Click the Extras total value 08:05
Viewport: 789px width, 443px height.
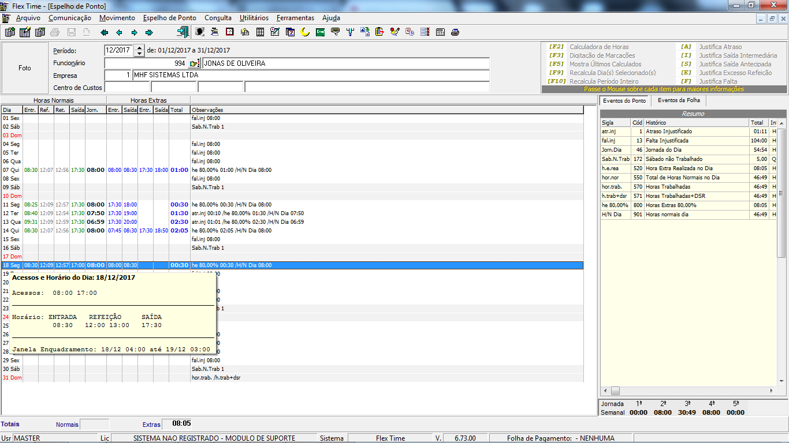pyautogui.click(x=181, y=424)
